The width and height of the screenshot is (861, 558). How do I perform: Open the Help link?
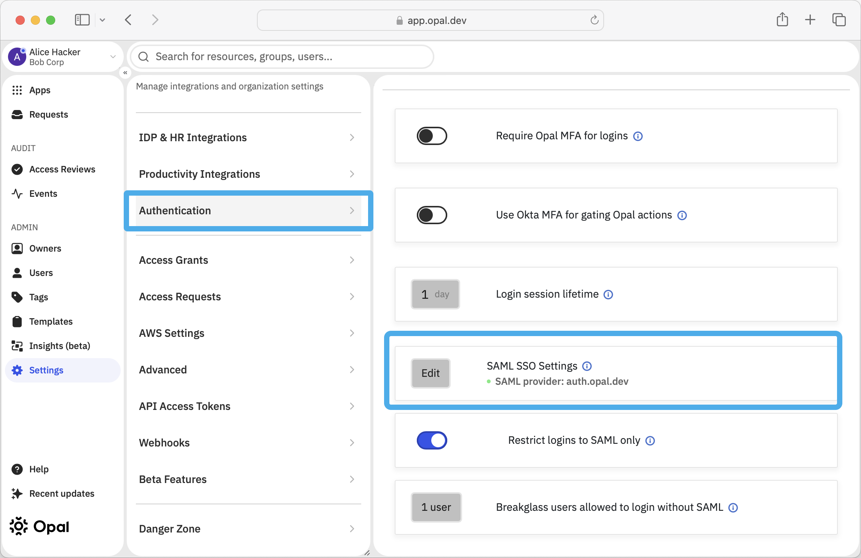coord(63,469)
